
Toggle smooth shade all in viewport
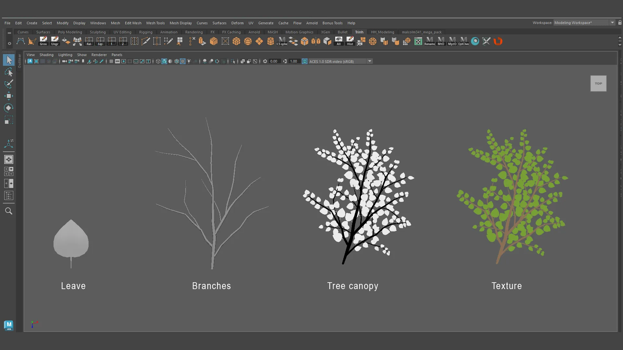(x=164, y=61)
